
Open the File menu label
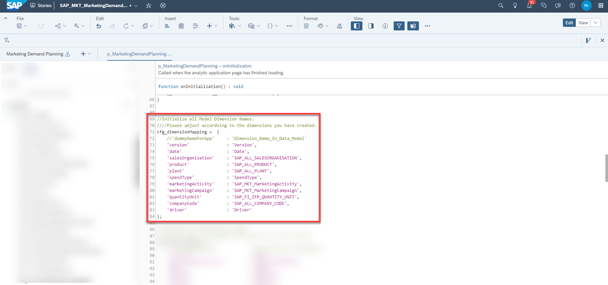(x=20, y=19)
